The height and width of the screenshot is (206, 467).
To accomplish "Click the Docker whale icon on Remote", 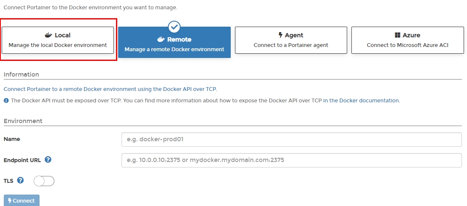I will point(161,39).
